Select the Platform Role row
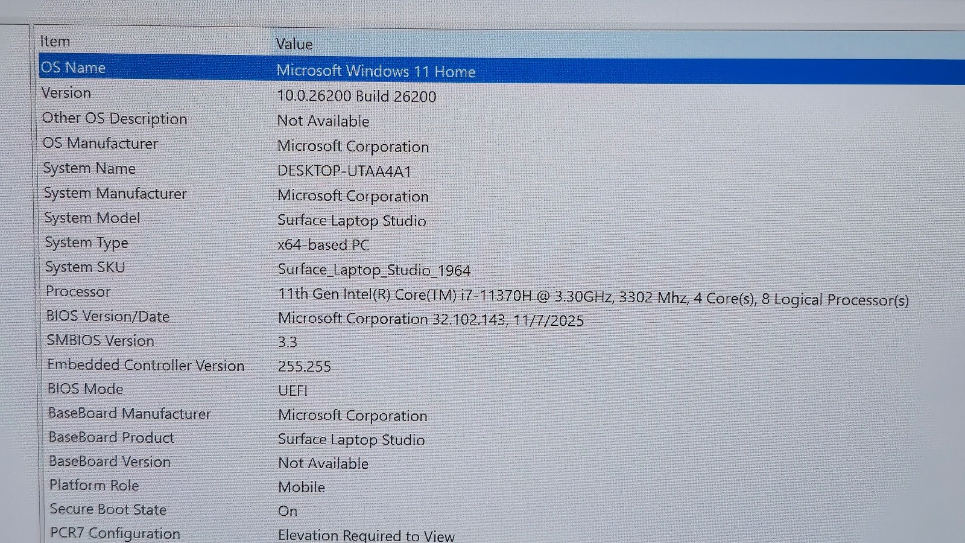The image size is (965, 543). coord(94,485)
